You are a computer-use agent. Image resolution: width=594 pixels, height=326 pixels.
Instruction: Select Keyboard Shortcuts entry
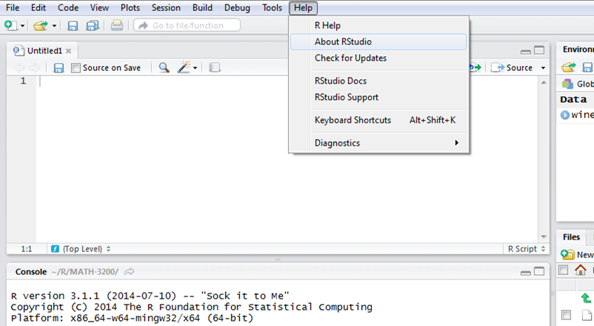pos(378,120)
